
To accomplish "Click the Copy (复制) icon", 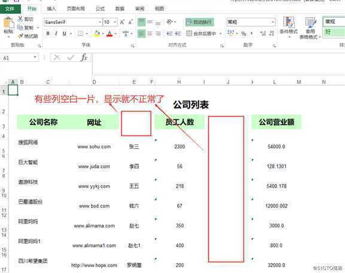I will click(20, 27).
